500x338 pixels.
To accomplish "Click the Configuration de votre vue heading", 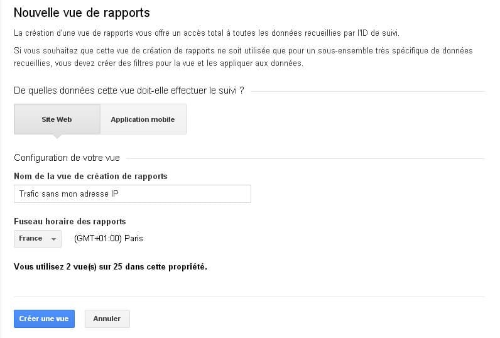I will pyautogui.click(x=67, y=158).
